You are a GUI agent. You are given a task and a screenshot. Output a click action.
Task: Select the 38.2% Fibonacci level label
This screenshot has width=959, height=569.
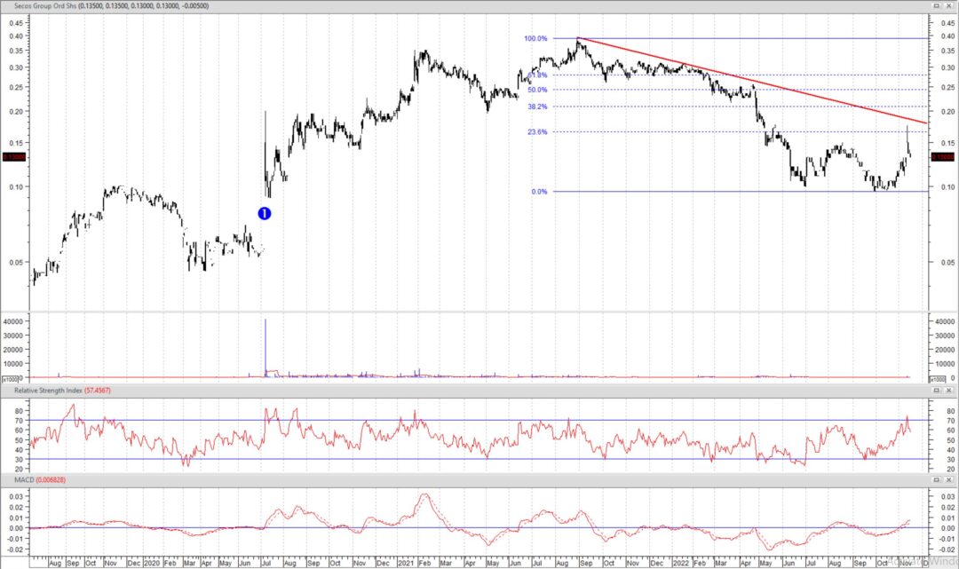coord(537,107)
